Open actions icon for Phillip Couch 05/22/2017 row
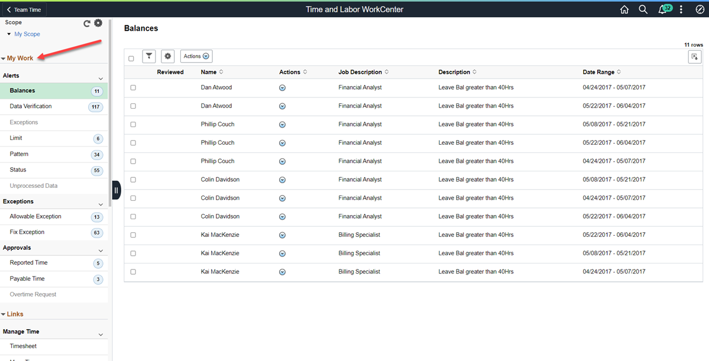Image resolution: width=709 pixels, height=361 pixels. pos(282,143)
